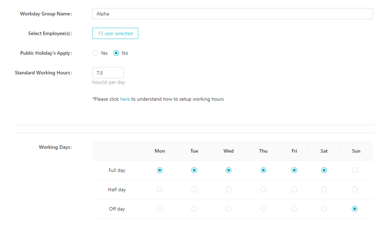Click the 'Off day' row label

tap(117, 209)
